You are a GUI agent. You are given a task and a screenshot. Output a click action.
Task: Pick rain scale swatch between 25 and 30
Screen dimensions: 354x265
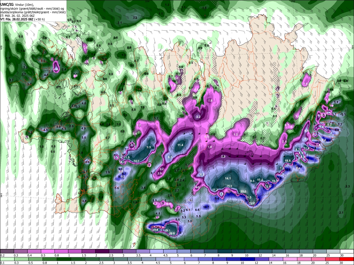(x=333, y=259)
